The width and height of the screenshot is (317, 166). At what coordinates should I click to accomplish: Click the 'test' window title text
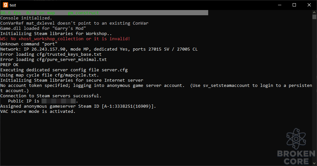13,5
